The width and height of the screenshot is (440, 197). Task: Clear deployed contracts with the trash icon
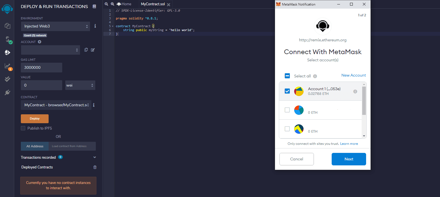tap(95, 167)
